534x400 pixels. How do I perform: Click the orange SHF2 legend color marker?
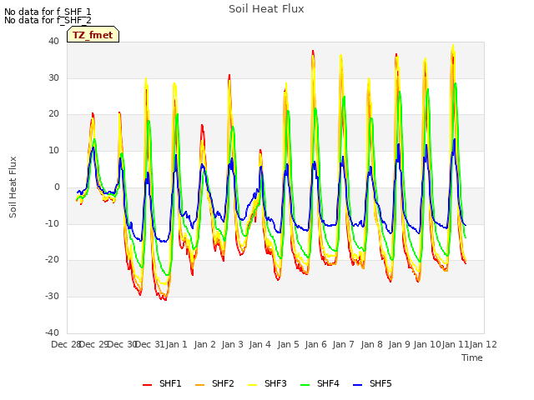200,385
